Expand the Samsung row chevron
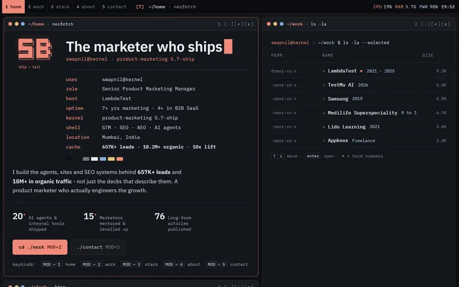The width and height of the screenshot is (459, 287). click(x=324, y=98)
